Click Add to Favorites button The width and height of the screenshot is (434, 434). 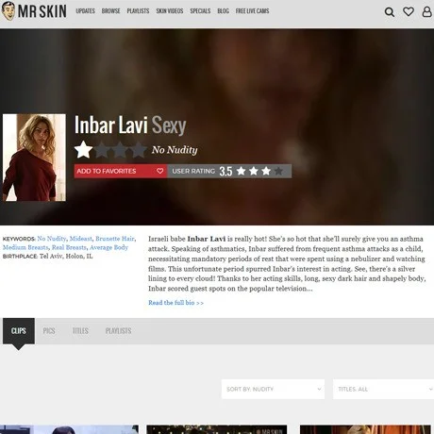point(121,171)
